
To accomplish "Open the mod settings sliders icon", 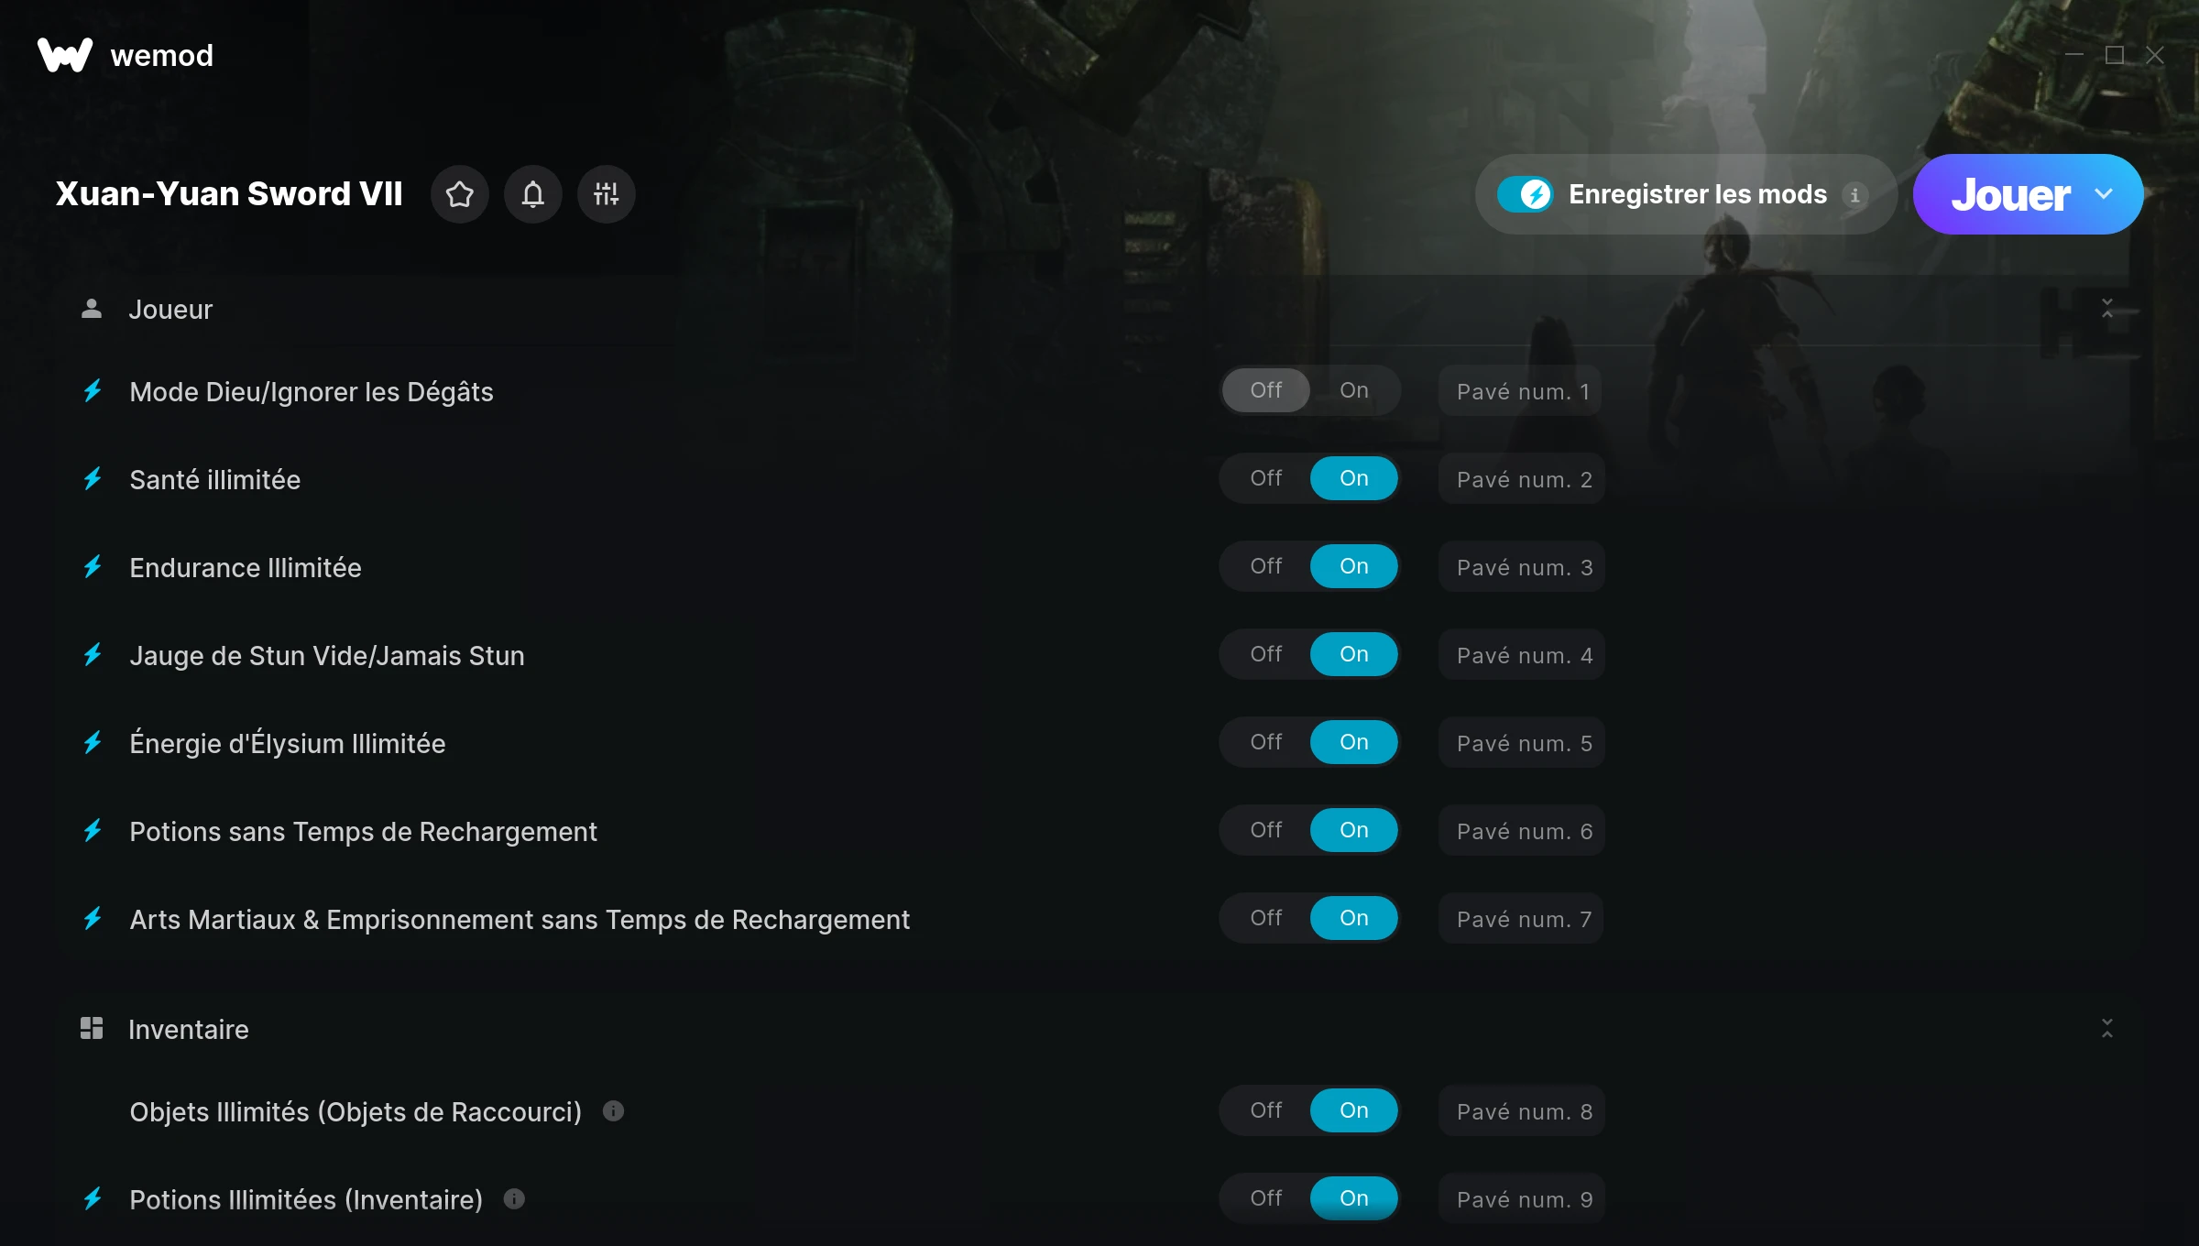I will click(607, 194).
